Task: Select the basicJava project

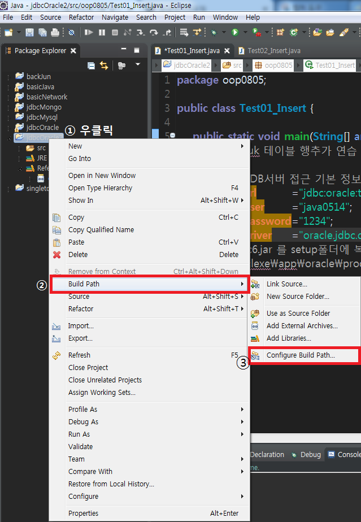Action: (x=40, y=87)
